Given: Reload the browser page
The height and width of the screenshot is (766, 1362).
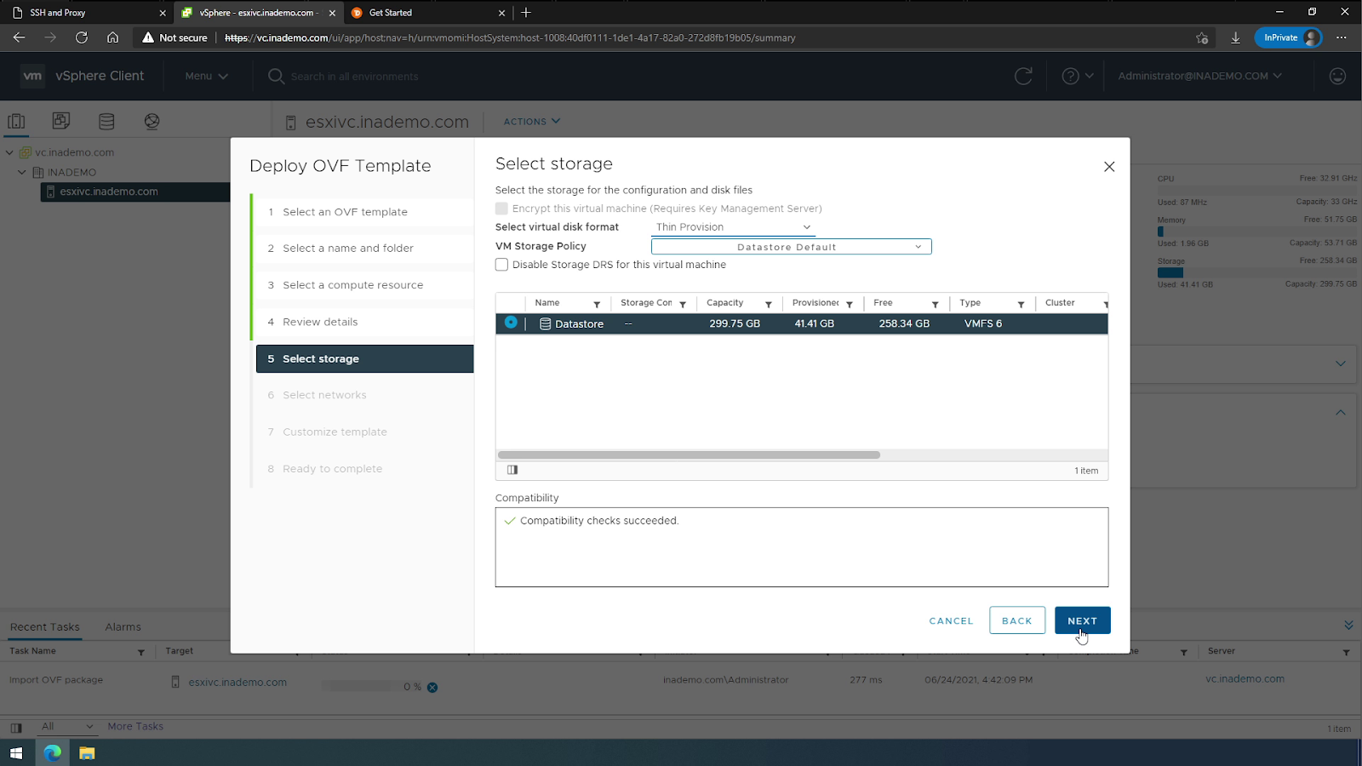Looking at the screenshot, I should (82, 37).
